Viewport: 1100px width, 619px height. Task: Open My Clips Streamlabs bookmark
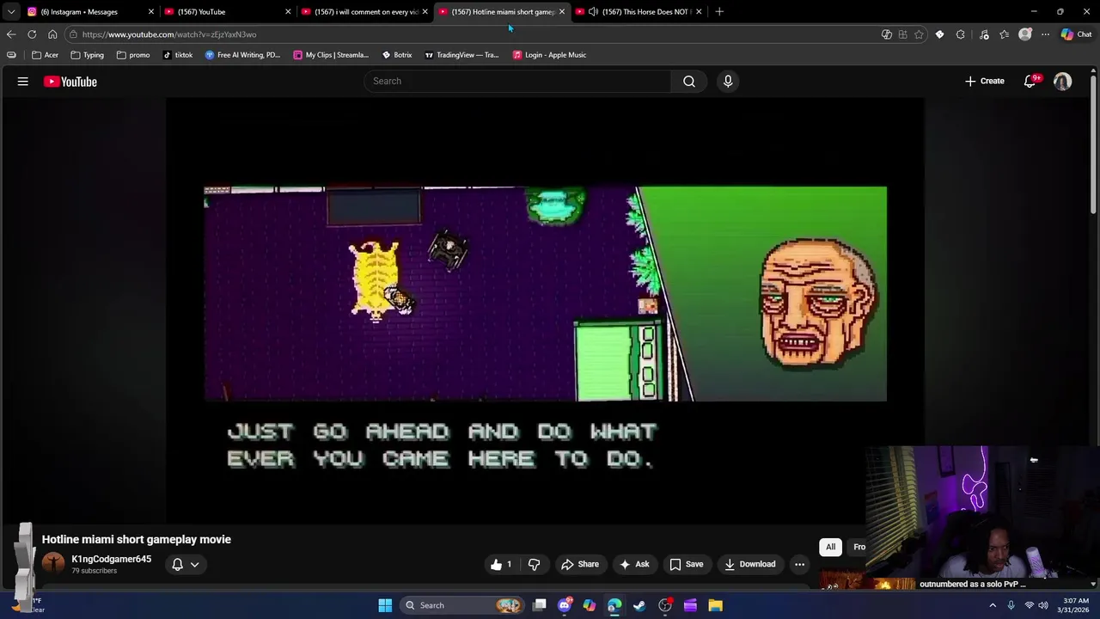click(x=331, y=55)
